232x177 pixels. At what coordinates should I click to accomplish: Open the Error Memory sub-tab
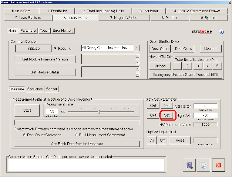click(63, 31)
